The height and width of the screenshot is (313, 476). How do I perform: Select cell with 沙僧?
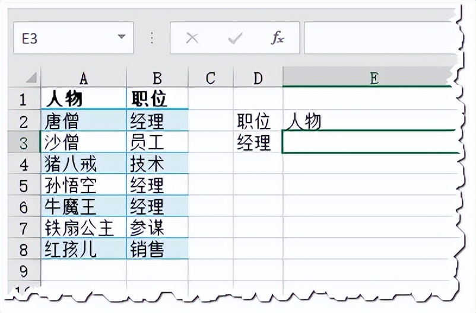[84, 142]
